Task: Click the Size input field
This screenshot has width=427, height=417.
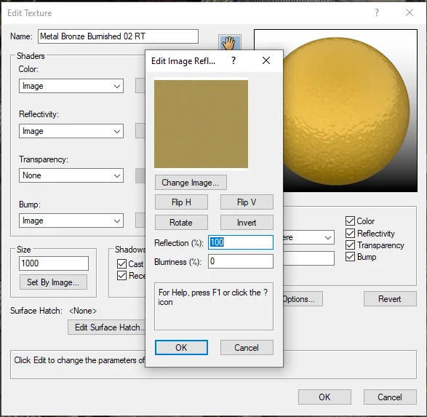Action: (54, 263)
